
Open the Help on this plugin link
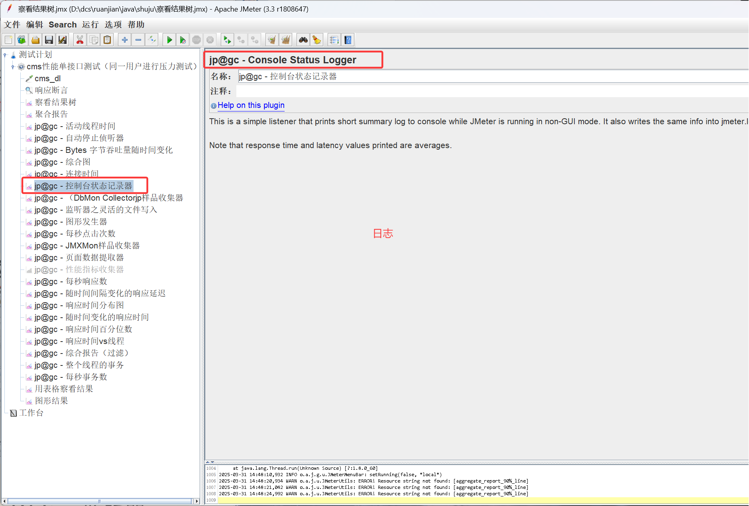(251, 105)
